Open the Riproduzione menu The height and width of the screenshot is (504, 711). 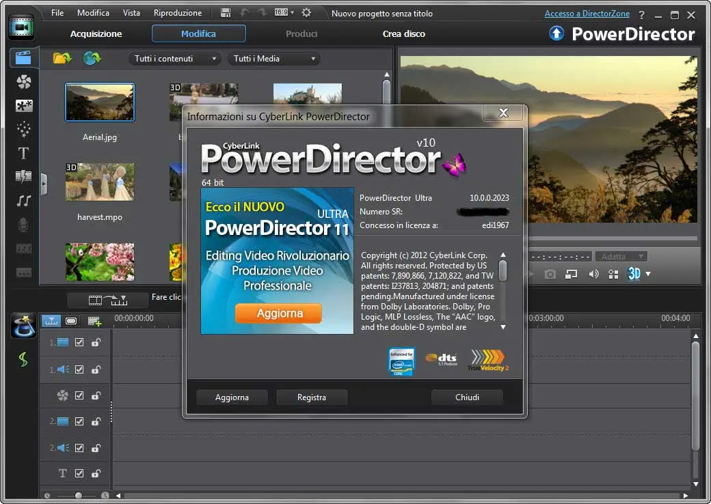[x=178, y=13]
